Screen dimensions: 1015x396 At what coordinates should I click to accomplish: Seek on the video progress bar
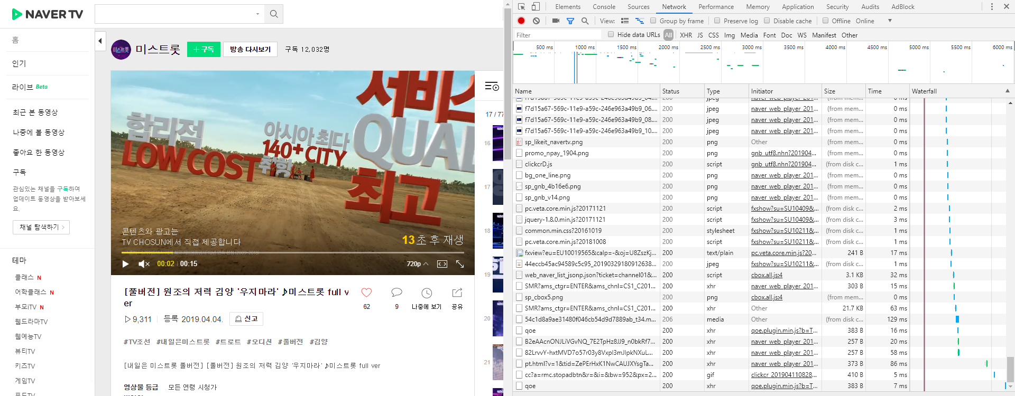click(292, 253)
